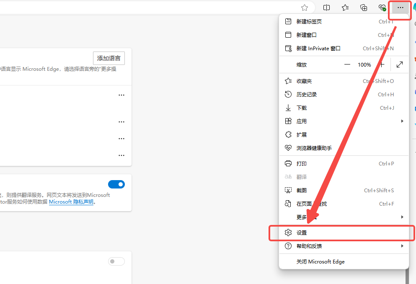Enable the gray switched-off toggle
Viewport: 416px width, 284px height.
pos(116,261)
